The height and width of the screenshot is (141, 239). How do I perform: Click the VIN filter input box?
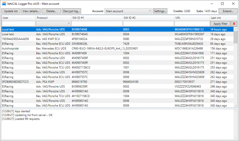click(192, 24)
